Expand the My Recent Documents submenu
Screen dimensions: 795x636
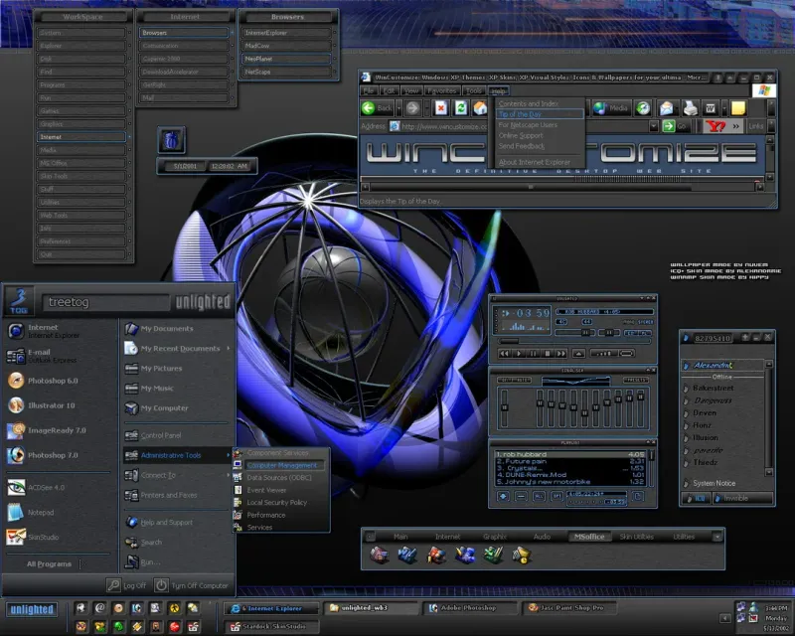pyautogui.click(x=179, y=349)
